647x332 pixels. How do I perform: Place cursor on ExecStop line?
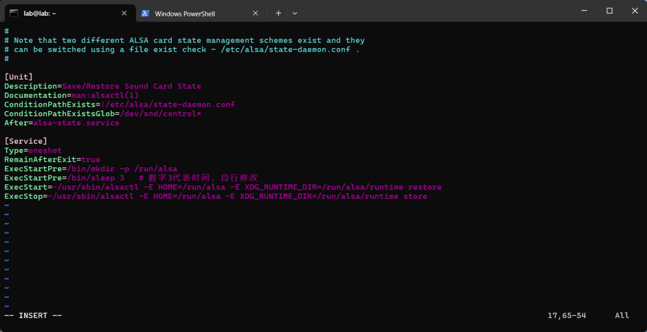(x=215, y=196)
